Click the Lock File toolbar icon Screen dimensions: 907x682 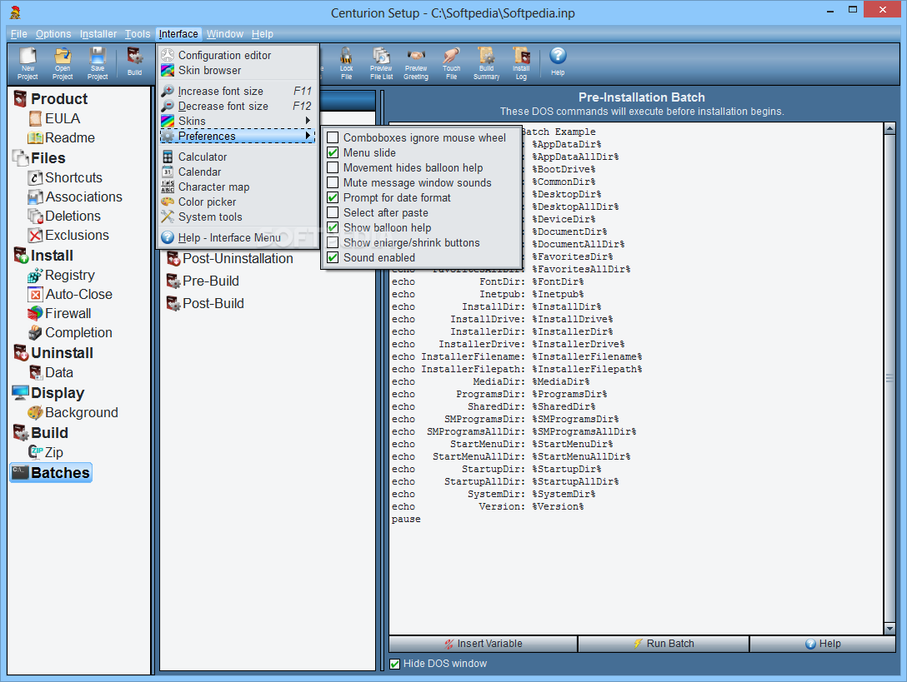[346, 63]
